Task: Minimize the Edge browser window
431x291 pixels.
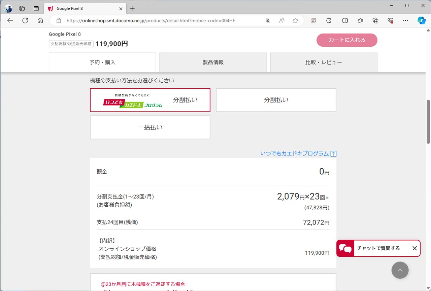Action: click(391, 5)
